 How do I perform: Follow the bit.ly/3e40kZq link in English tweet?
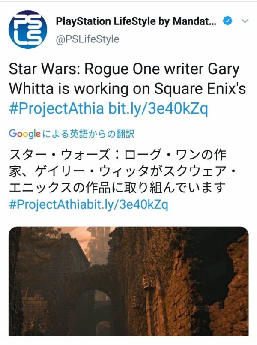point(158,109)
